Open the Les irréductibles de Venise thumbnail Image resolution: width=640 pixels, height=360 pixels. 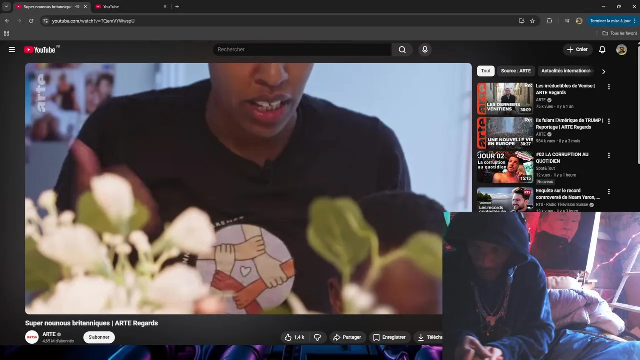[x=505, y=98]
